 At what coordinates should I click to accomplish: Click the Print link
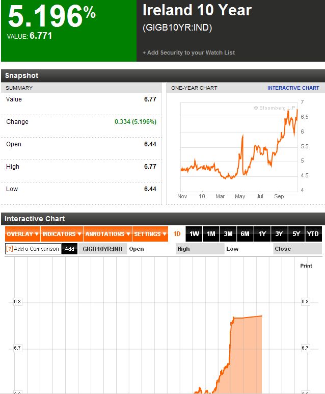pyautogui.click(x=306, y=266)
